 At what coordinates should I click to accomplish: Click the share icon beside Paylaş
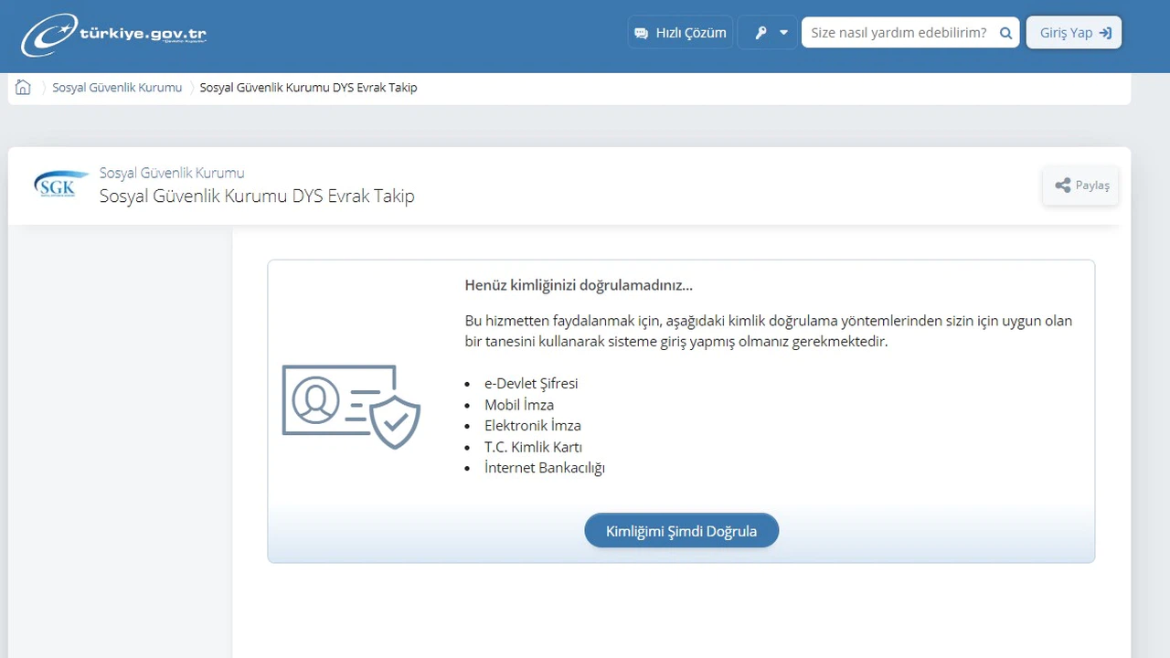point(1062,186)
